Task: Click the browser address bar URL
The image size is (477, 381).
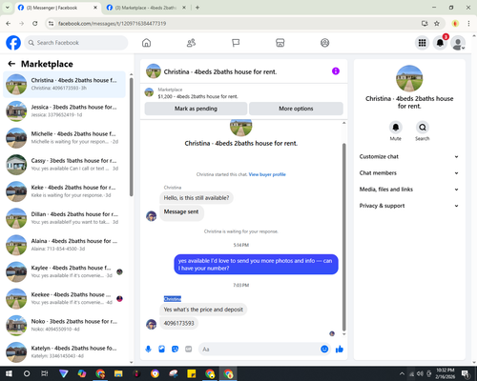Action: (x=112, y=23)
